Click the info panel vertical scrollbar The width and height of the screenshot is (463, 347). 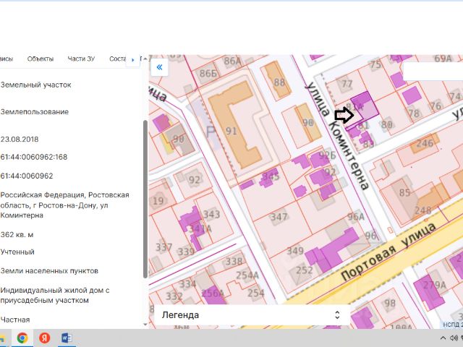[x=145, y=200]
